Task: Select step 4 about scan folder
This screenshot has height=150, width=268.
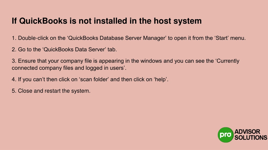Action: [x=90, y=79]
